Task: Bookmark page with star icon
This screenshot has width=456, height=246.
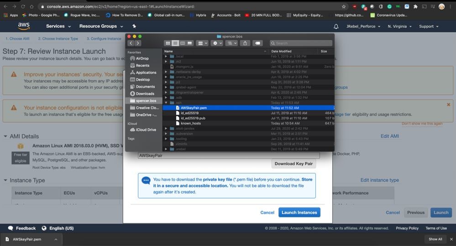Action: (x=344, y=6)
